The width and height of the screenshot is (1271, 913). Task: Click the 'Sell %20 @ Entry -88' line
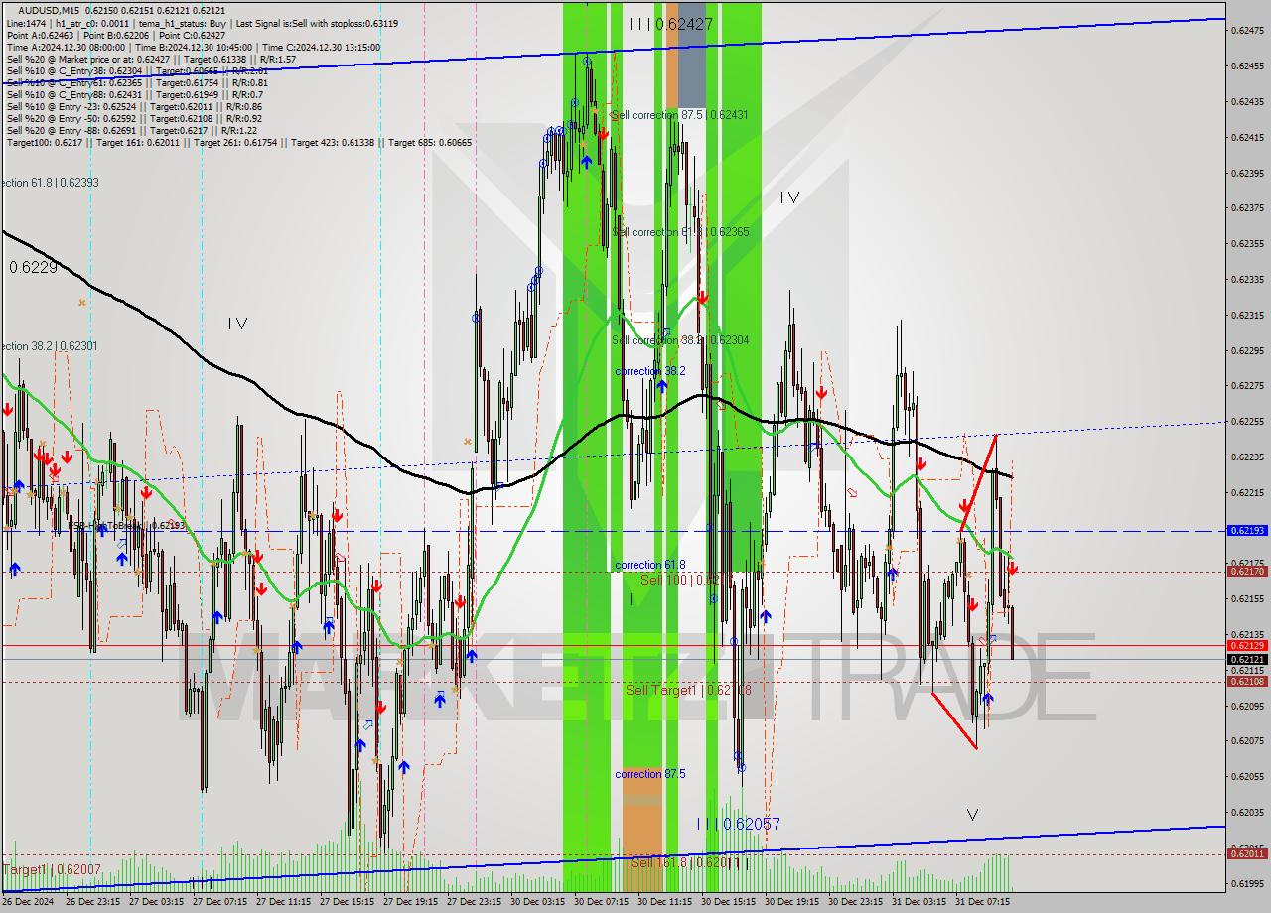pos(132,130)
